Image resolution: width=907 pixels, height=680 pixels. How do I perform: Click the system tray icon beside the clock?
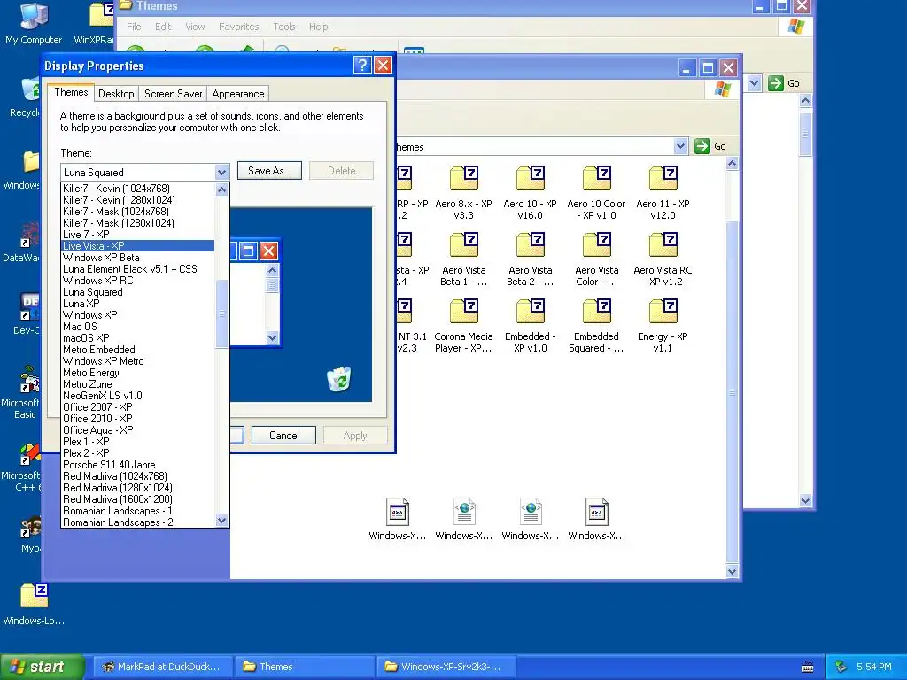click(x=841, y=667)
